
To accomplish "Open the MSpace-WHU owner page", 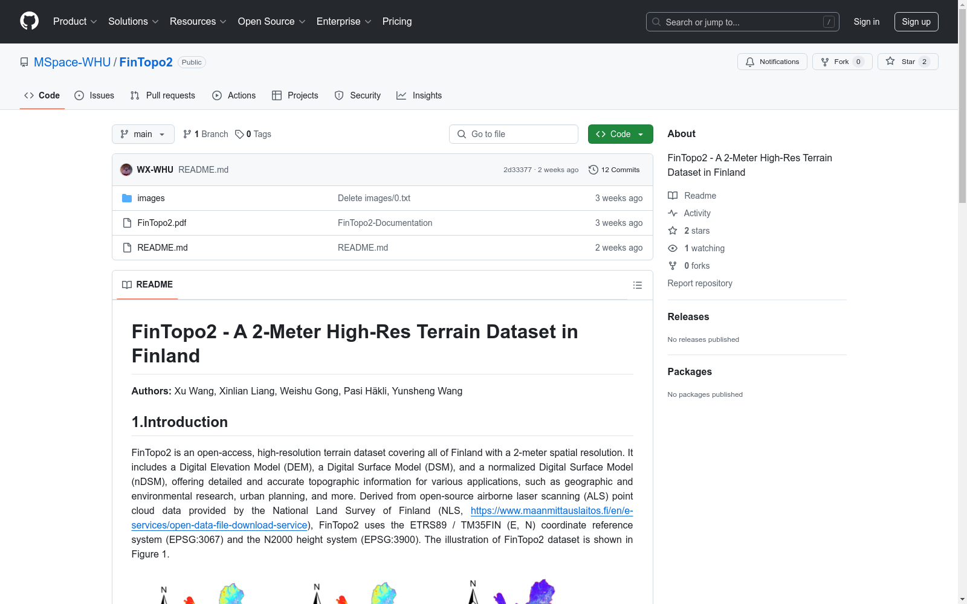I will click(73, 62).
